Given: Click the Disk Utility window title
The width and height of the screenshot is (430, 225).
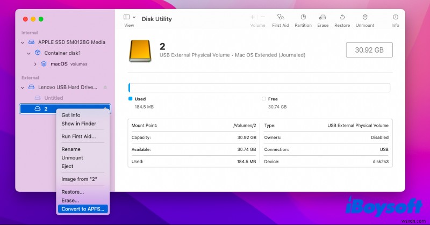Looking at the screenshot, I should coord(156,19).
